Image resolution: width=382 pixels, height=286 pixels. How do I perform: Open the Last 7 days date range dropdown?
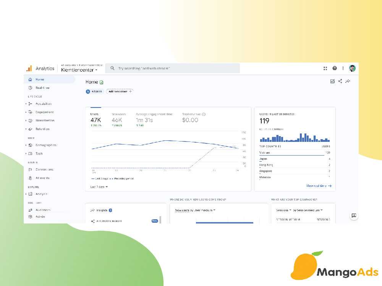99,187
